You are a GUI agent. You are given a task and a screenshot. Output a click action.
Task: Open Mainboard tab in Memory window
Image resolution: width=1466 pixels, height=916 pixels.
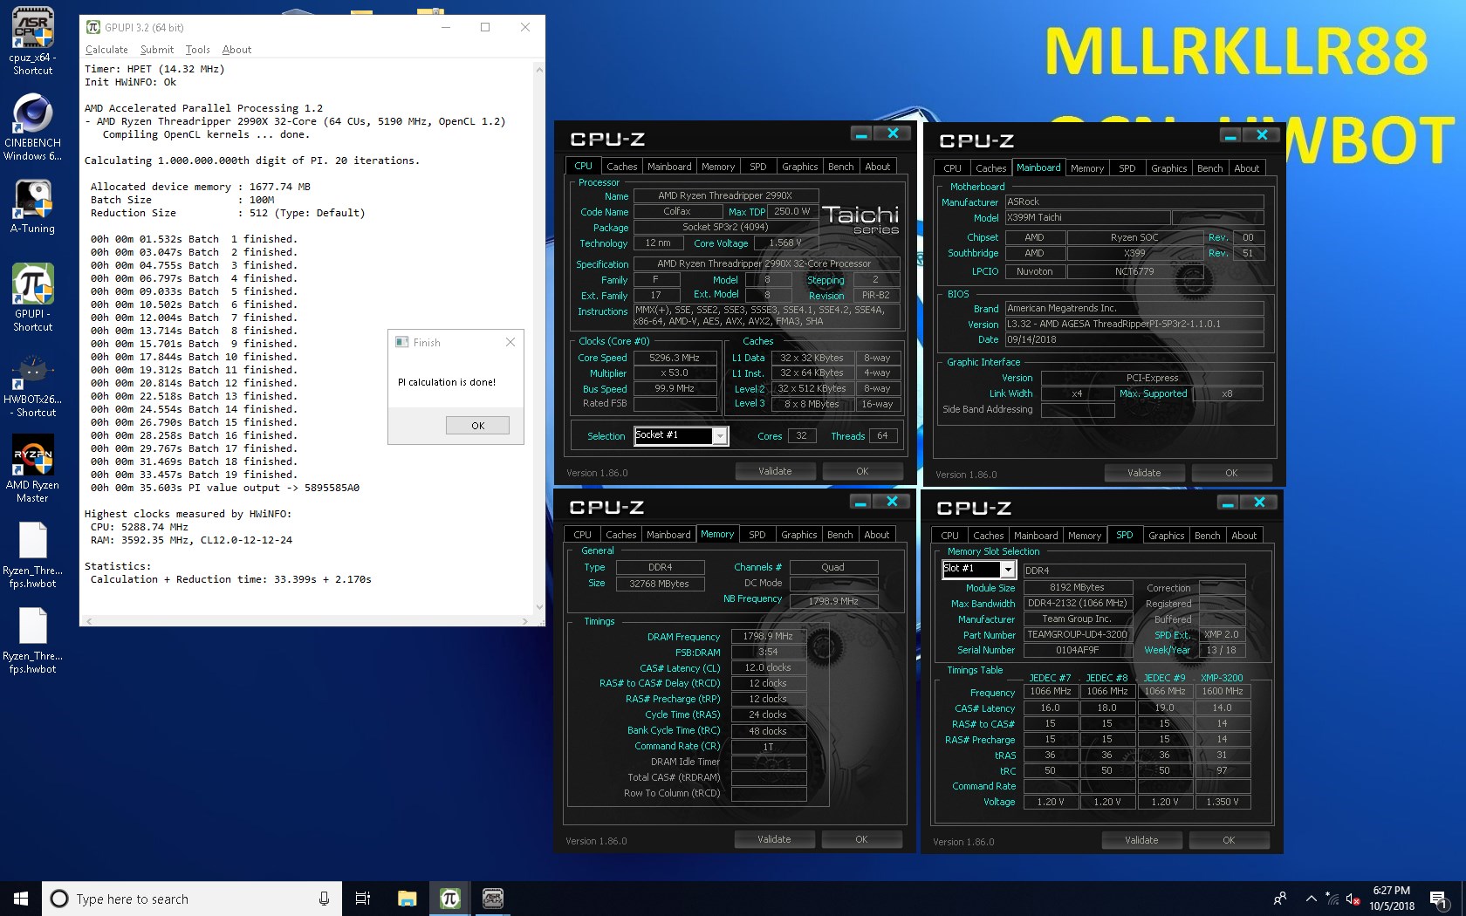click(x=668, y=535)
